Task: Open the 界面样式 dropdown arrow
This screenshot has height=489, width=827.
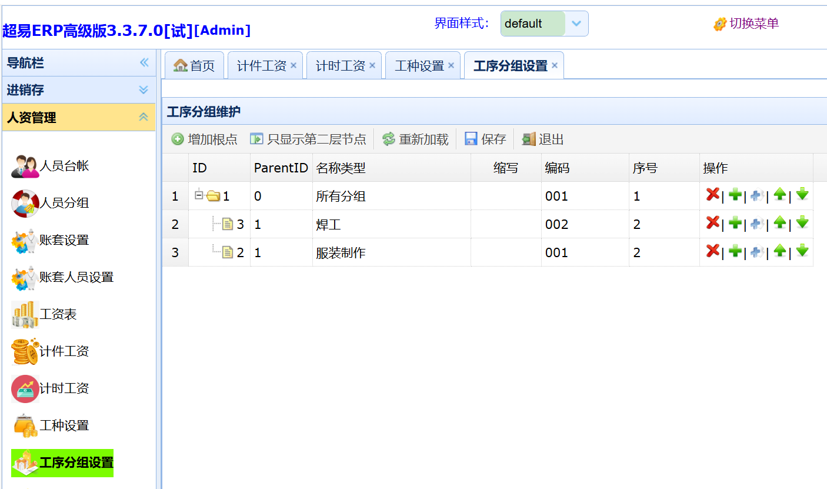Action: 576,24
